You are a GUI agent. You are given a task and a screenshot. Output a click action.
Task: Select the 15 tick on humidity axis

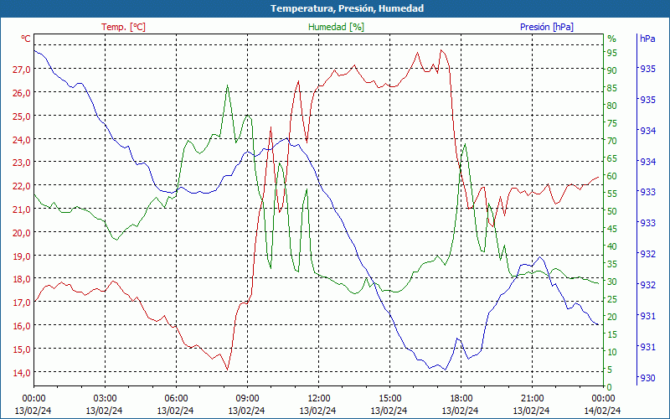[x=612, y=334]
